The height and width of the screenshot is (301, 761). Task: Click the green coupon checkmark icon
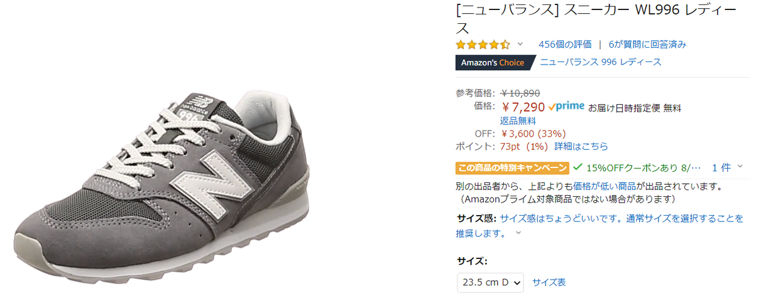click(578, 167)
